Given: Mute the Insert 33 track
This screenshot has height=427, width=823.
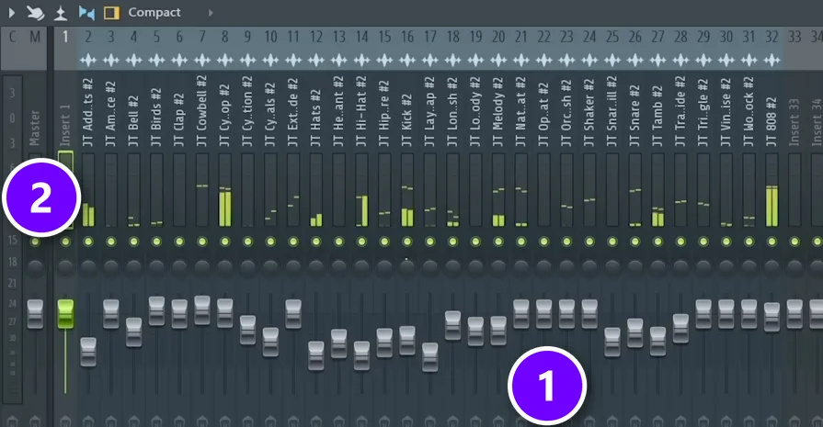Looking at the screenshot, I should coord(794,242).
